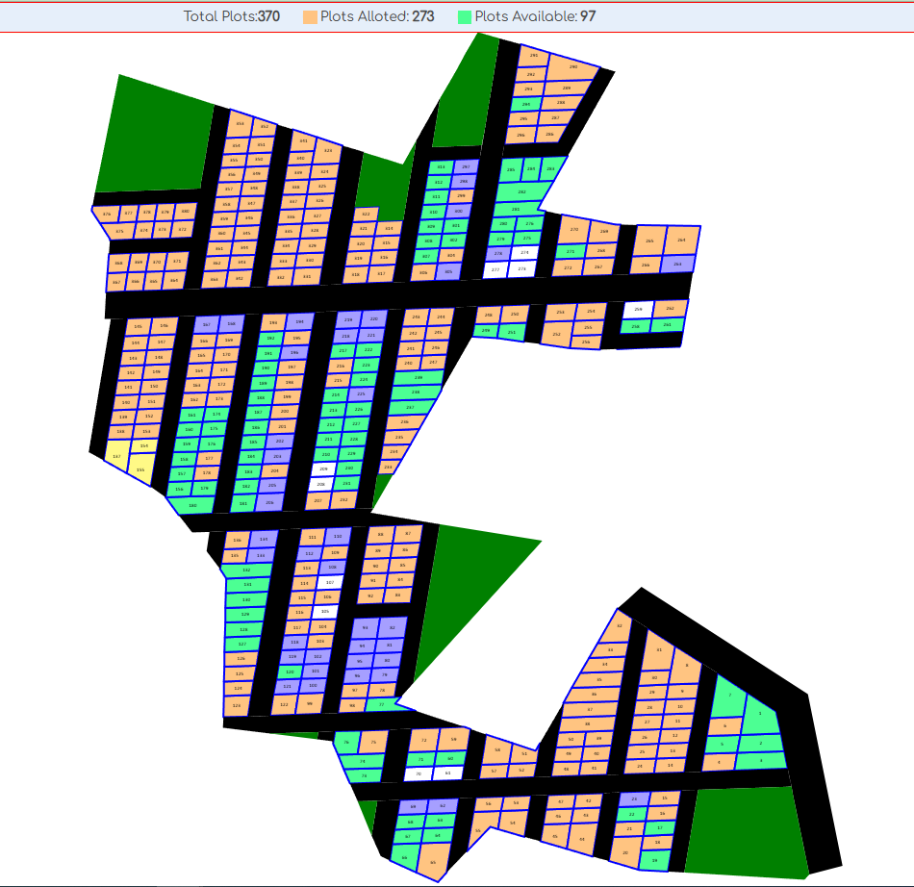Select white plot 274
This screenshot has height=887, width=914.
pyautogui.click(x=524, y=253)
